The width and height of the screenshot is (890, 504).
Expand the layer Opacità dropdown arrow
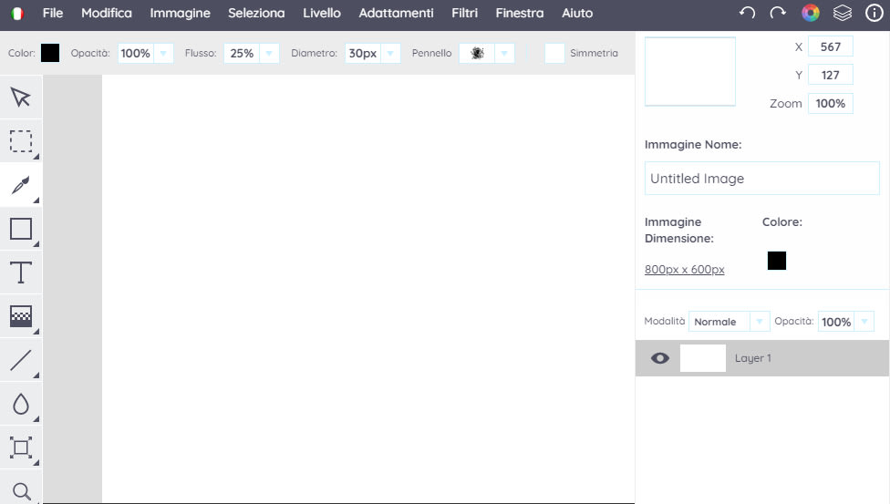(x=864, y=321)
